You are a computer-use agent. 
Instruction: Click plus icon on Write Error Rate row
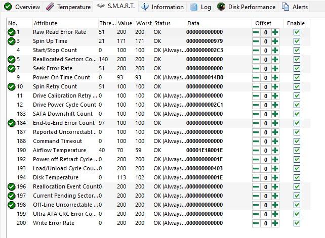click(x=275, y=223)
